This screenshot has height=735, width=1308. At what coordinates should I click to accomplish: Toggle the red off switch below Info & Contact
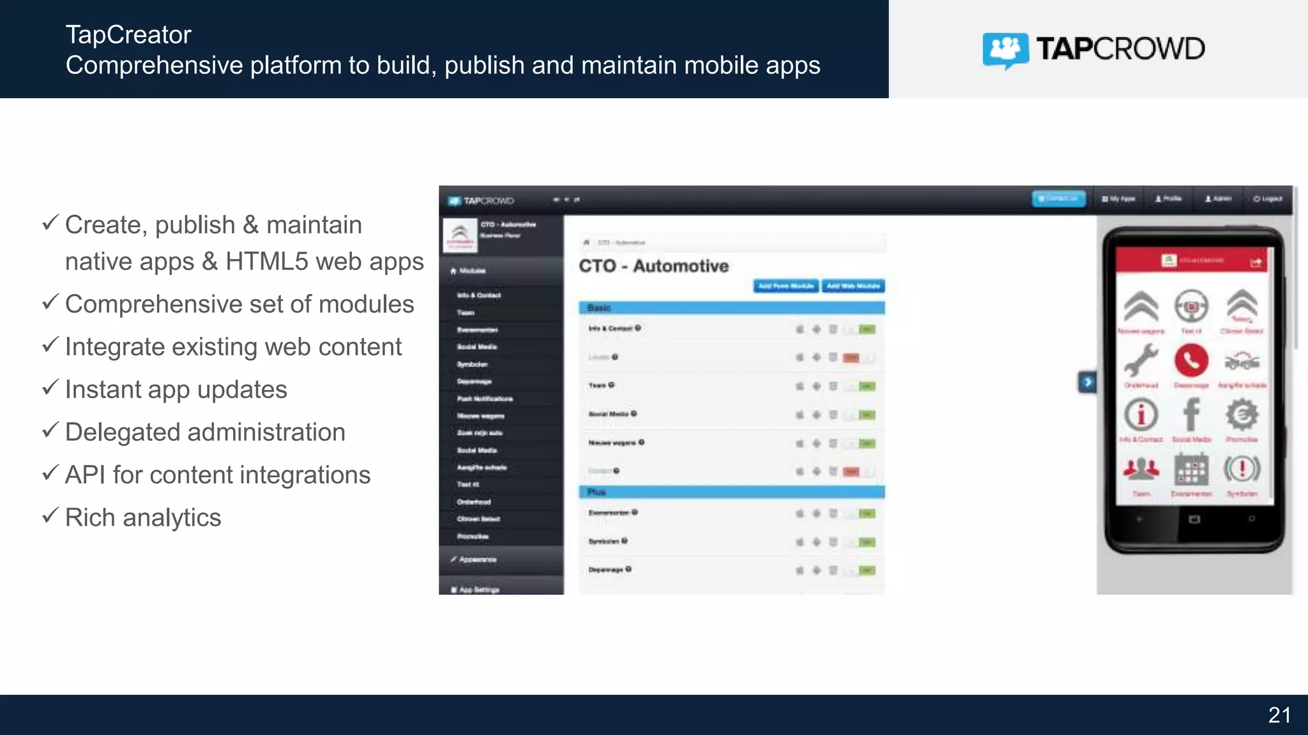coord(860,357)
